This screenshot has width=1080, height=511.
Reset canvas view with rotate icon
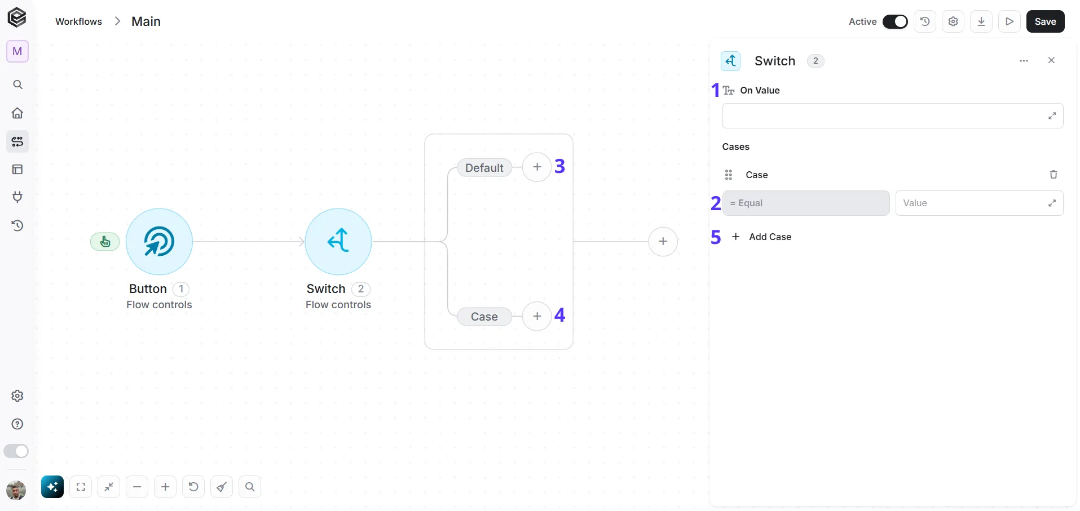point(193,487)
